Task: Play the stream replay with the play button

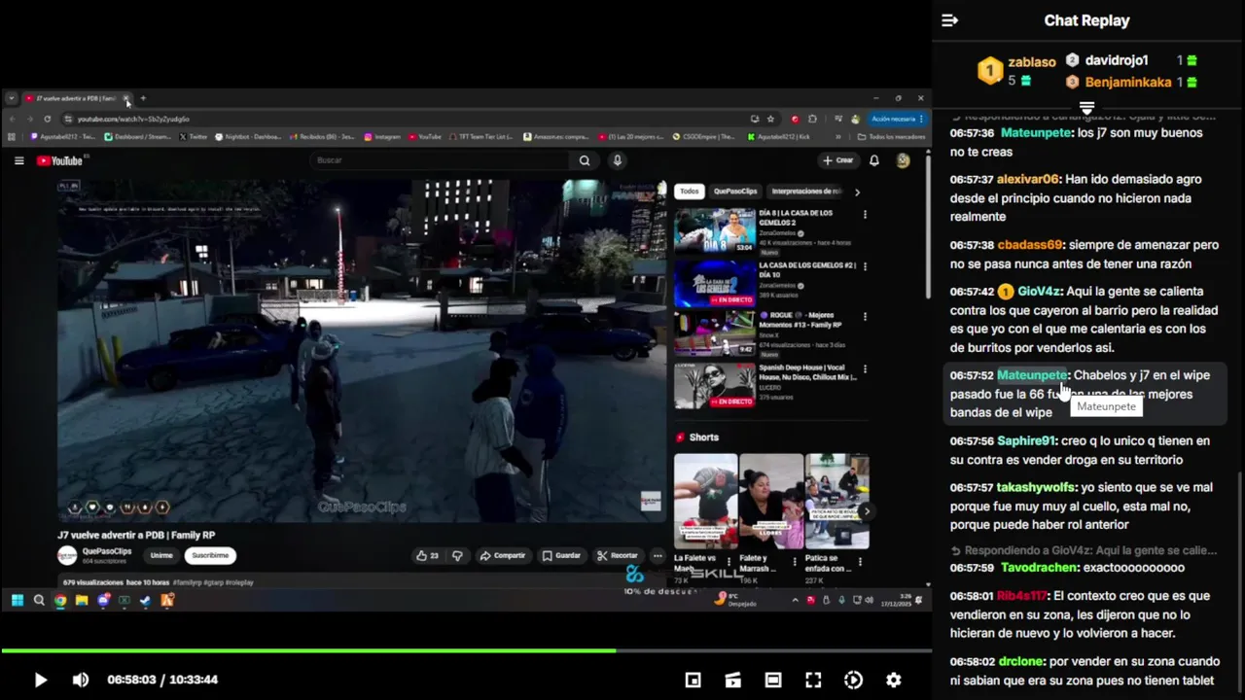Action: click(x=40, y=681)
